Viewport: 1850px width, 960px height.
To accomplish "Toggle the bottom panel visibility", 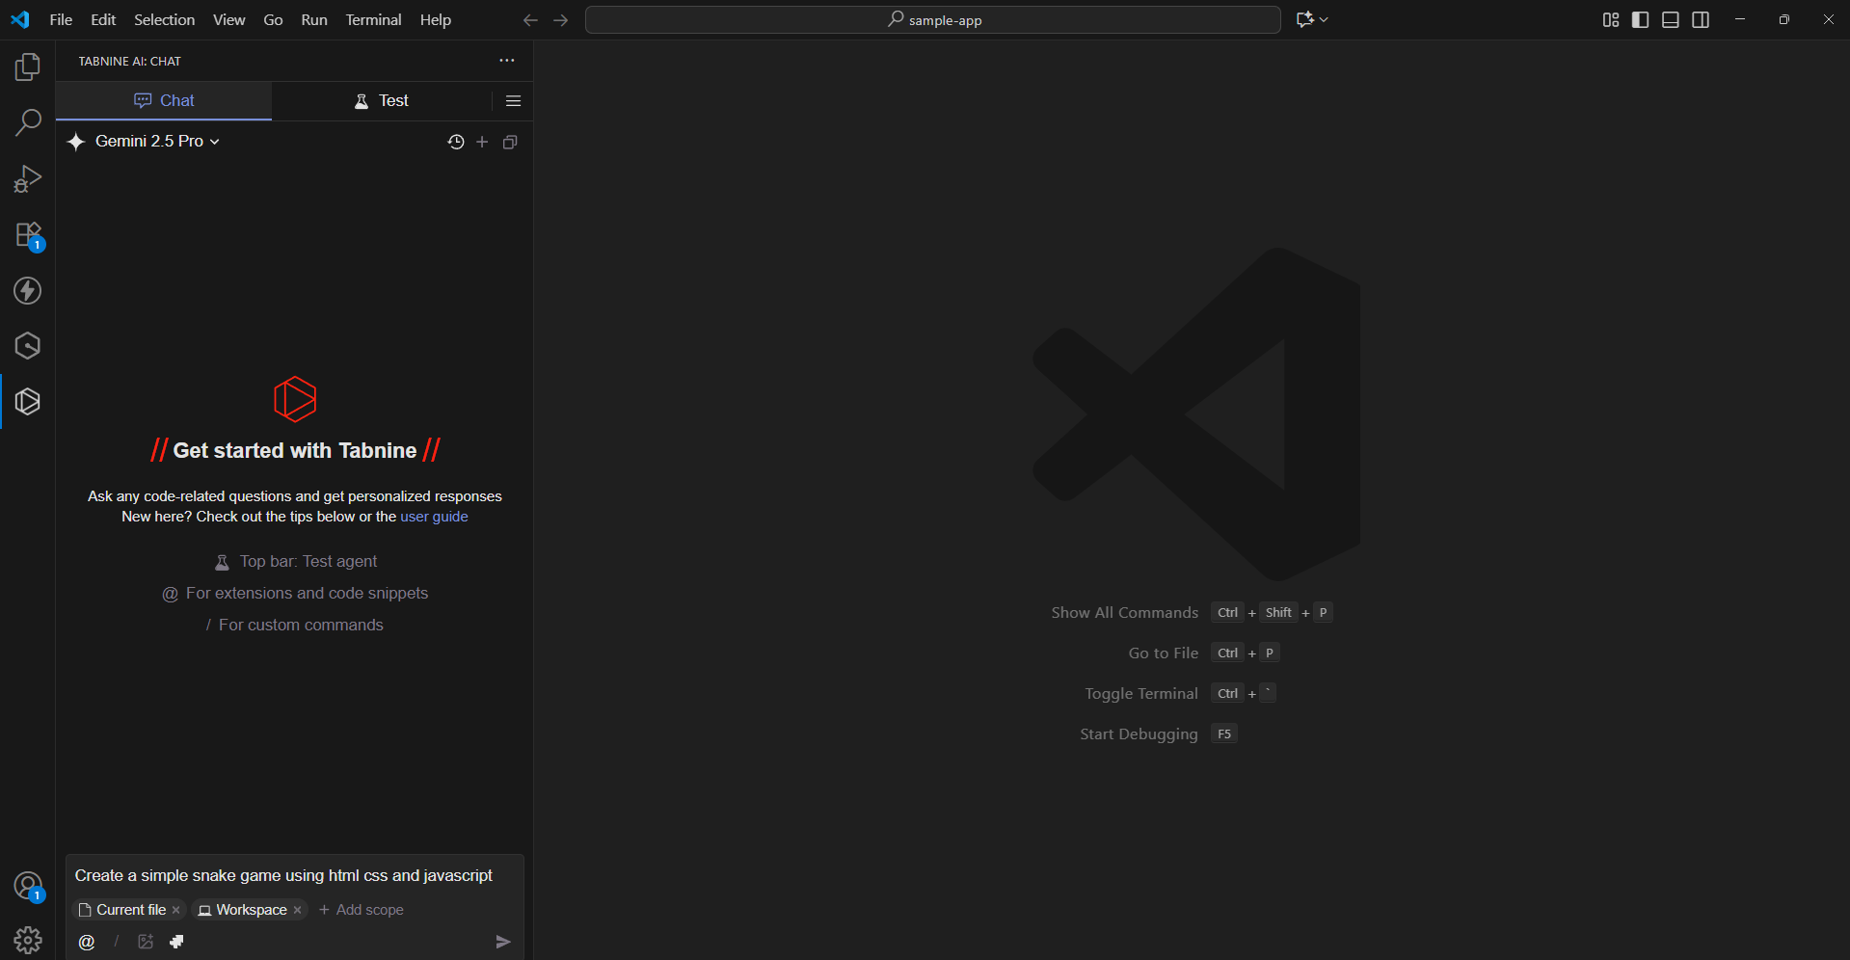I will [x=1671, y=19].
